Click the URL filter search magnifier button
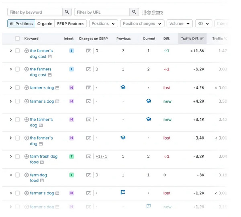Image resolution: width=241 pixels, height=217 pixels. click(x=135, y=12)
